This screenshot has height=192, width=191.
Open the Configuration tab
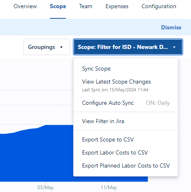[x=159, y=7]
